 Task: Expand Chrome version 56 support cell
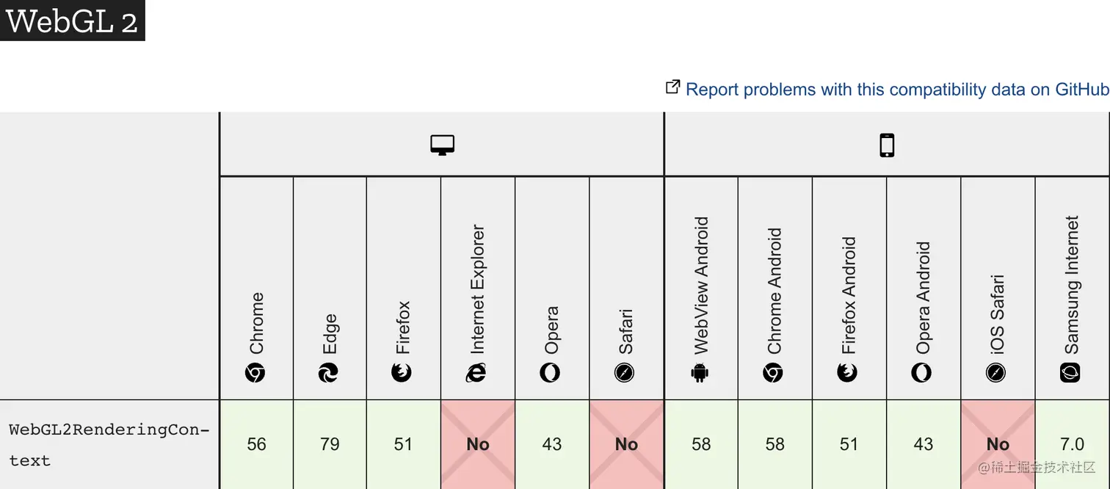click(x=256, y=444)
